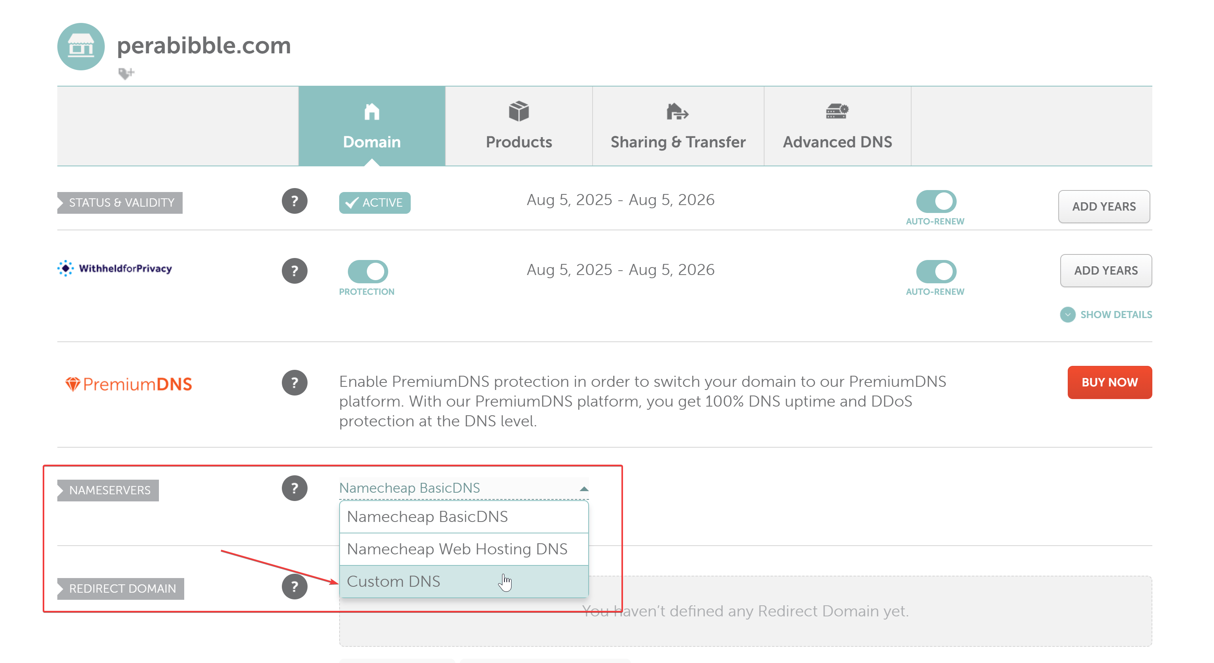
Task: Select Namecheap Web Hosting DNS option
Action: point(464,549)
